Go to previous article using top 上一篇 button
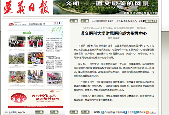169x115 pixels. [74, 21]
